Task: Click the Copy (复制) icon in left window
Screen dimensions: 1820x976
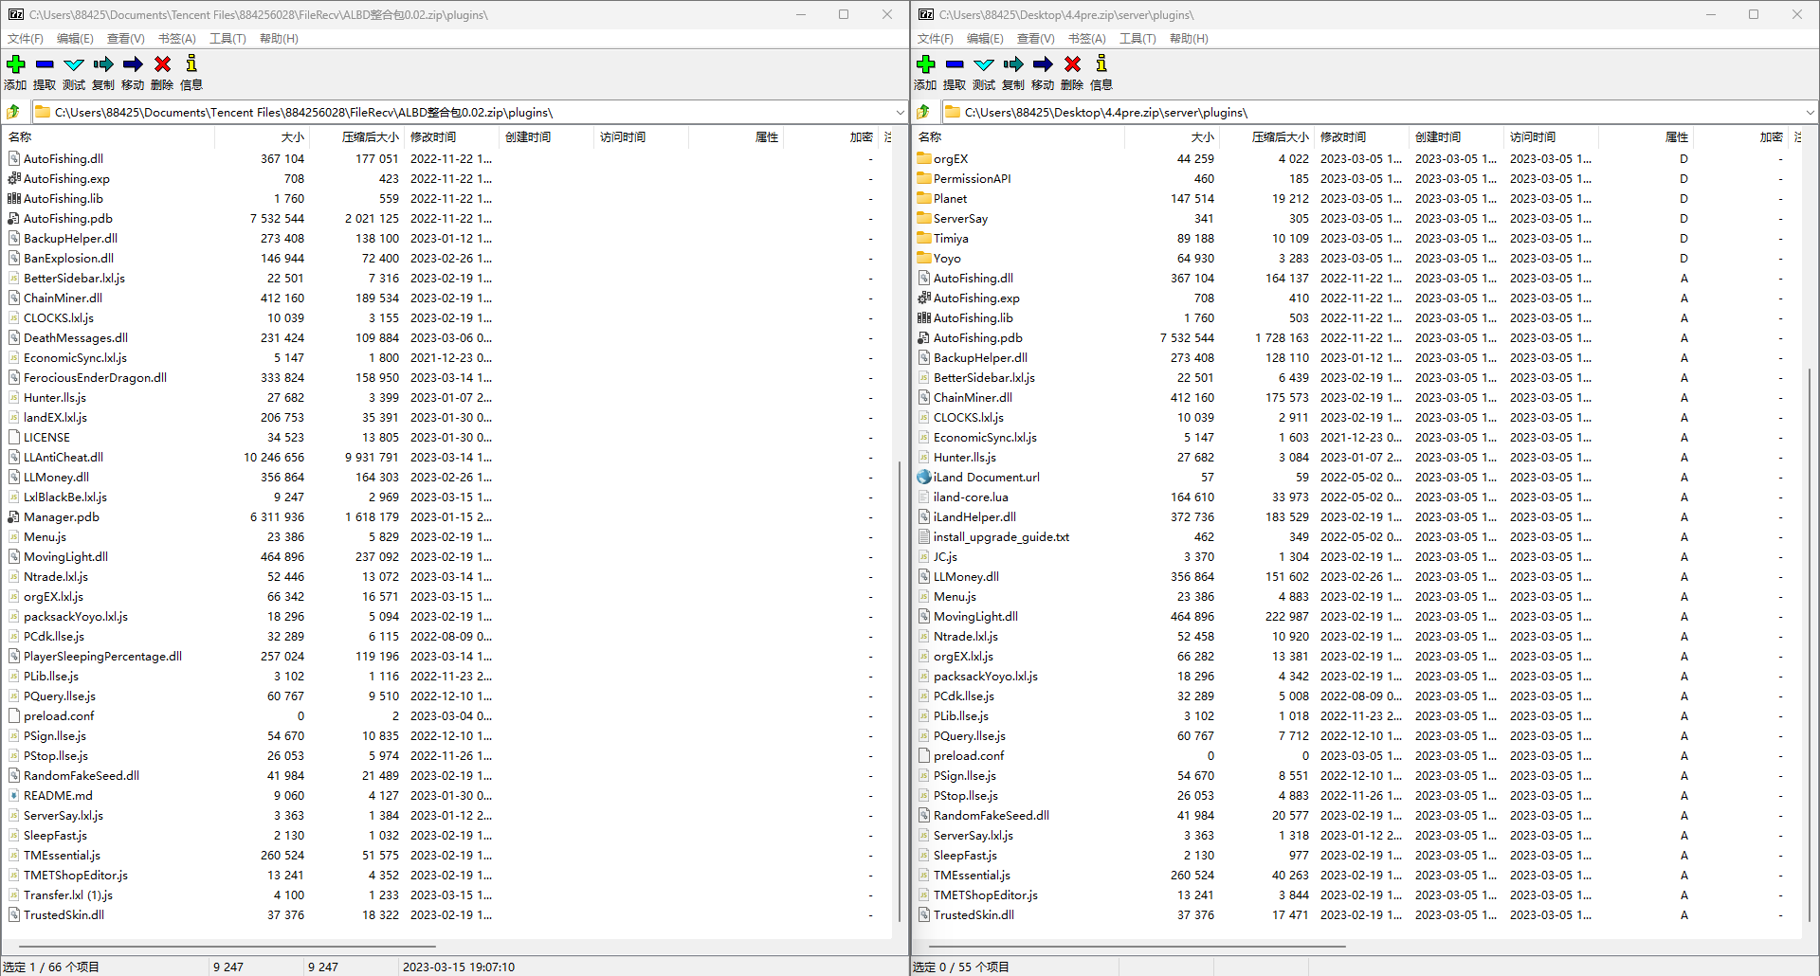Action: pos(103,64)
